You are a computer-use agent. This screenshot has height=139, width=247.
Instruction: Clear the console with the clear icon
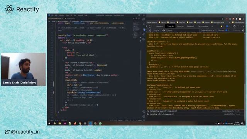150,31
